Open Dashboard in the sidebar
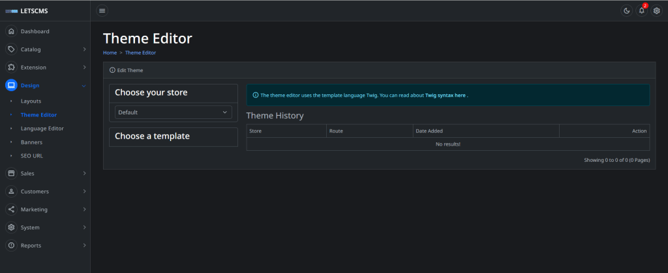Viewport: 668px width, 273px height. [35, 31]
